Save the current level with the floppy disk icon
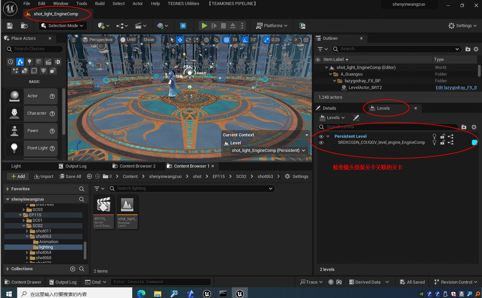 [x=10, y=26]
